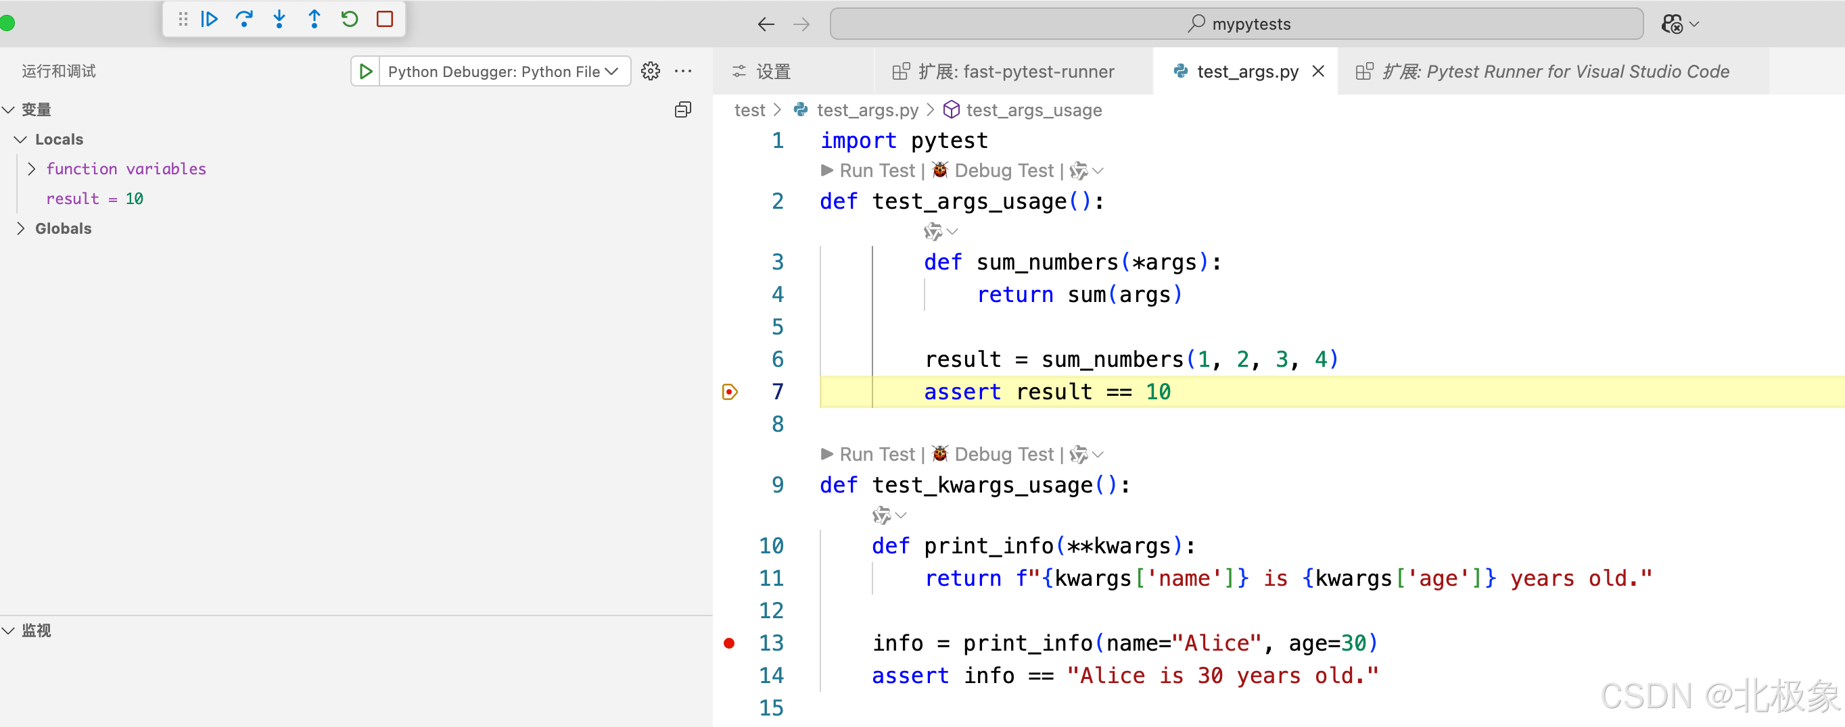This screenshot has width=1845, height=727.
Task: Click 'assert info ==' code line
Action: (1125, 676)
